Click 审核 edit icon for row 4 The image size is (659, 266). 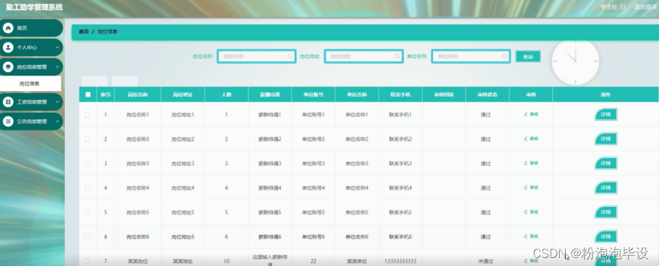(x=526, y=188)
